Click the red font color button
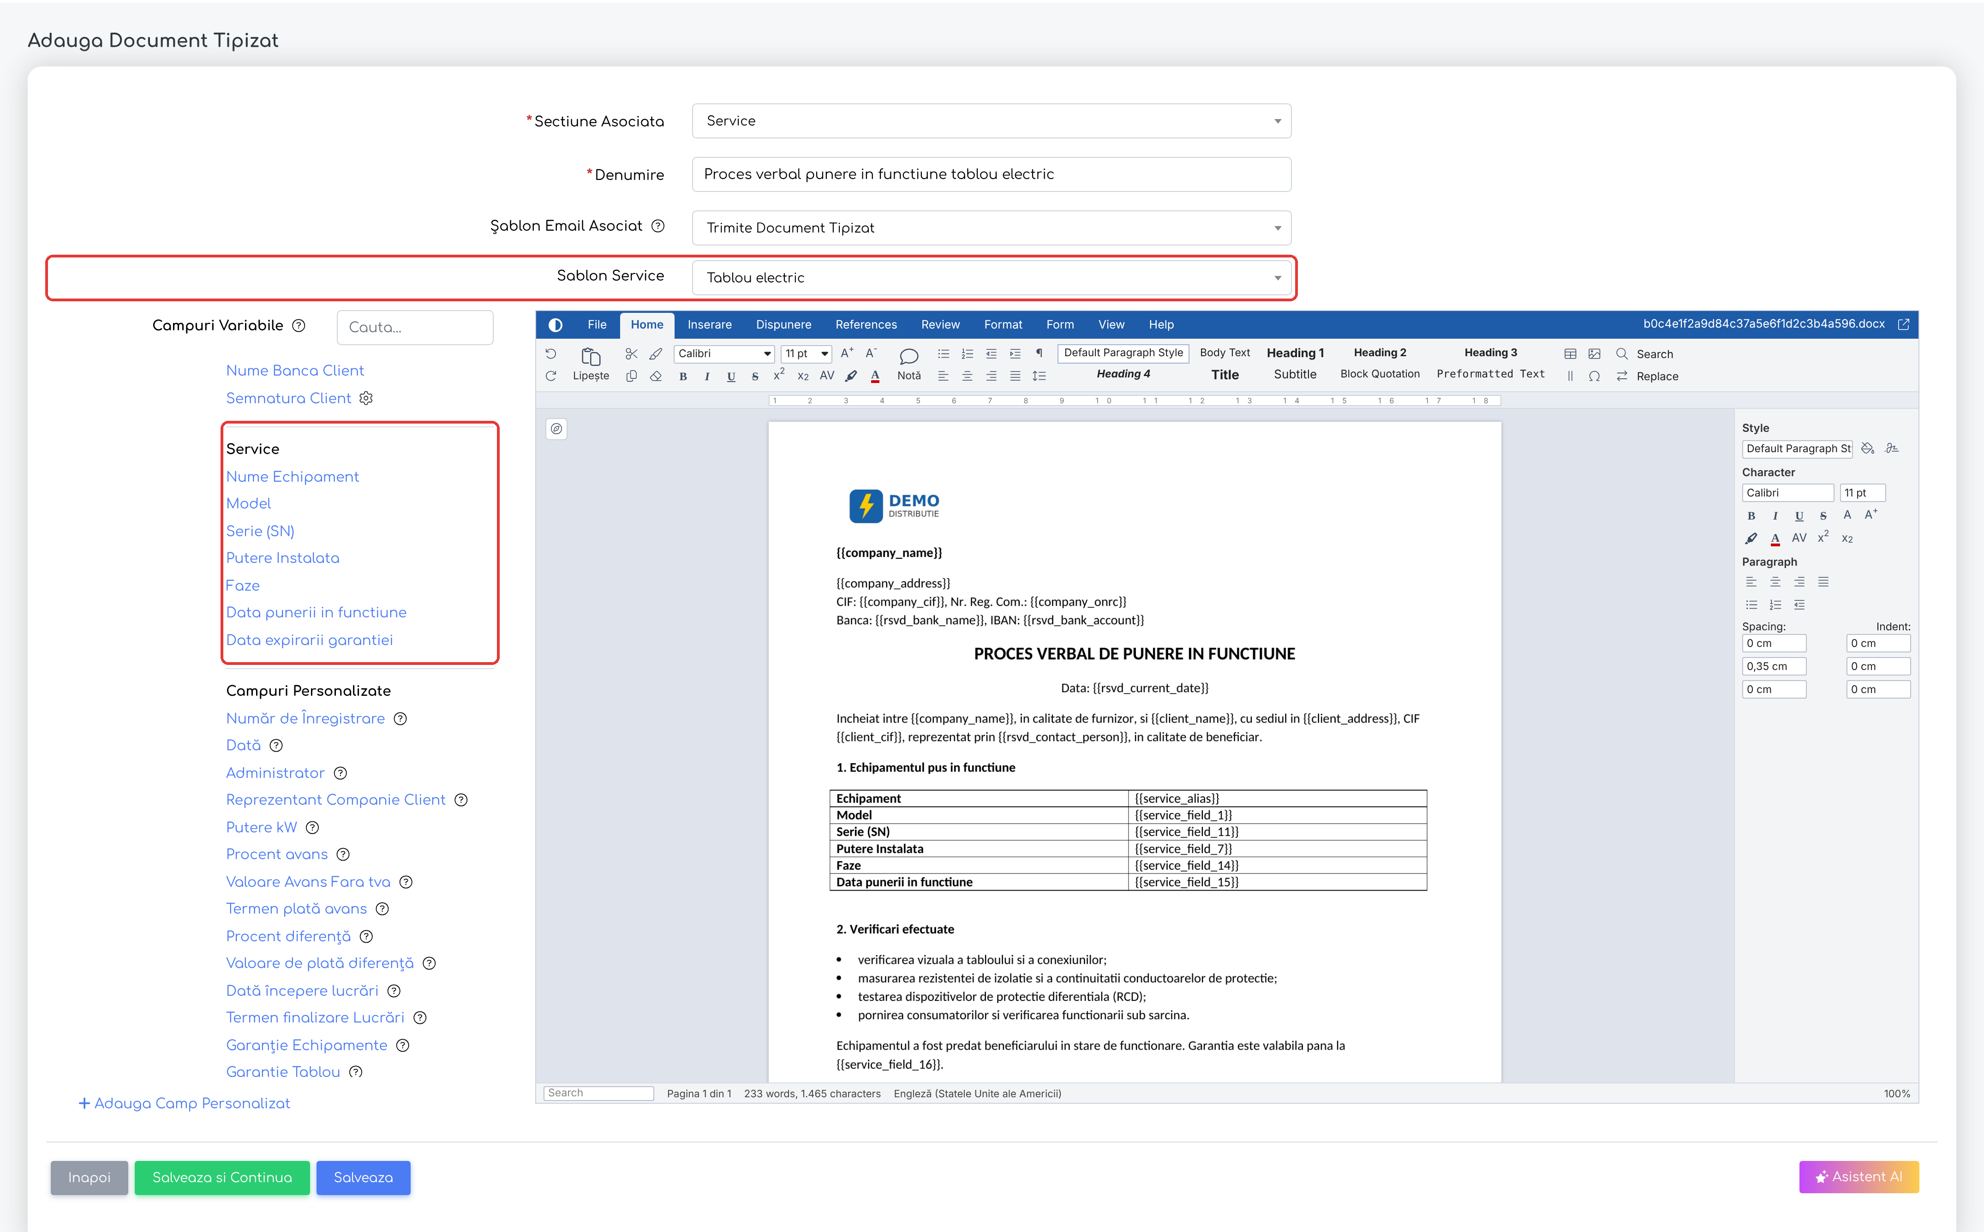Screen dimensions: 1984x1232 point(875,377)
